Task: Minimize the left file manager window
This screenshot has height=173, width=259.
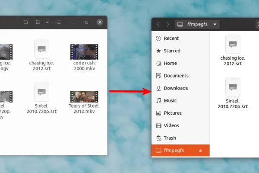Action: pyautogui.click(x=74, y=22)
